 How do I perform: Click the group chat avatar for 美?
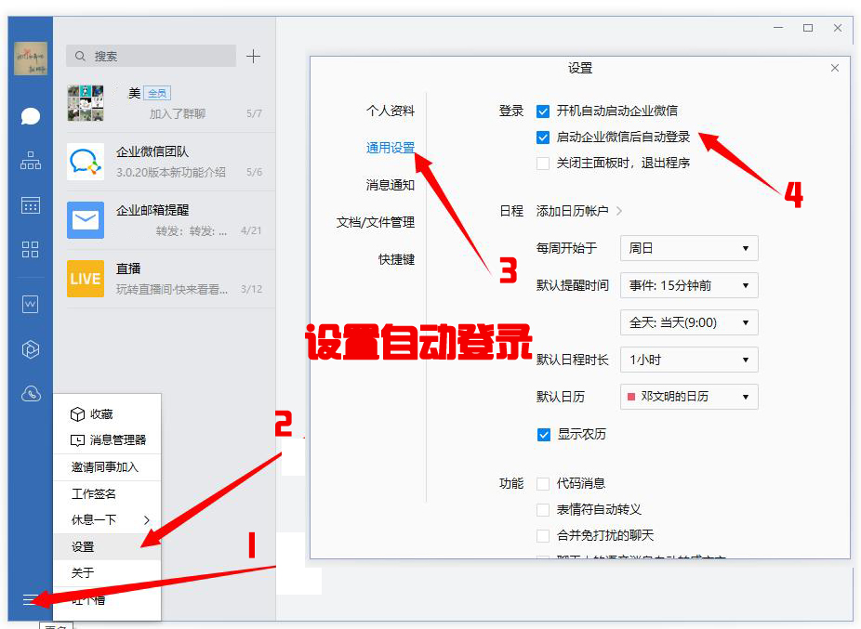pyautogui.click(x=86, y=103)
